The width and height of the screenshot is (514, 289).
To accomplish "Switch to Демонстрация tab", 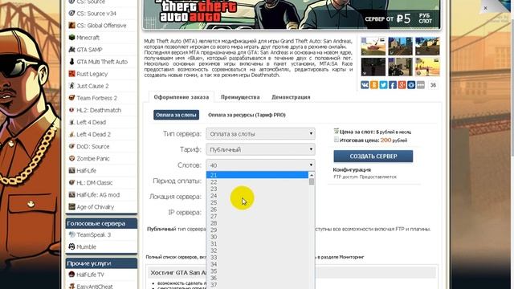I will pyautogui.click(x=291, y=97).
